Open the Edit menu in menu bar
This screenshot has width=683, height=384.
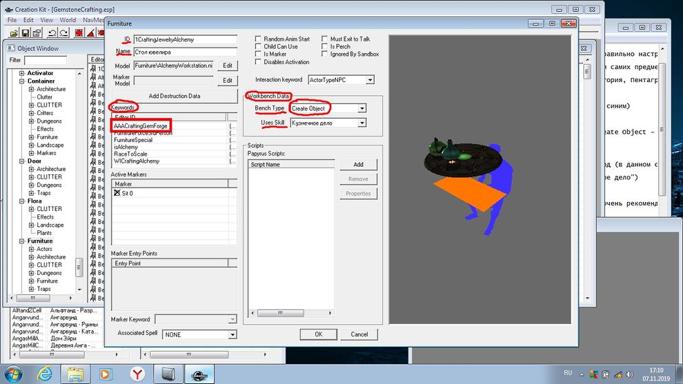coord(28,20)
